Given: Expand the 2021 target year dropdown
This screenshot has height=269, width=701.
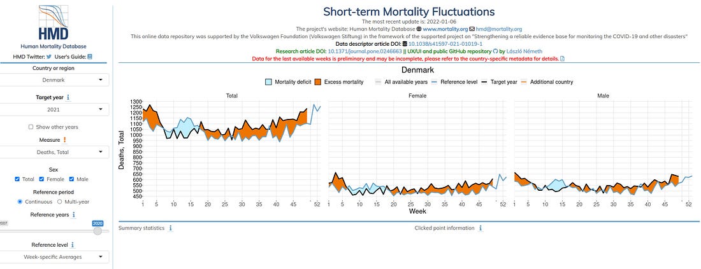Looking at the screenshot, I should coord(54,109).
